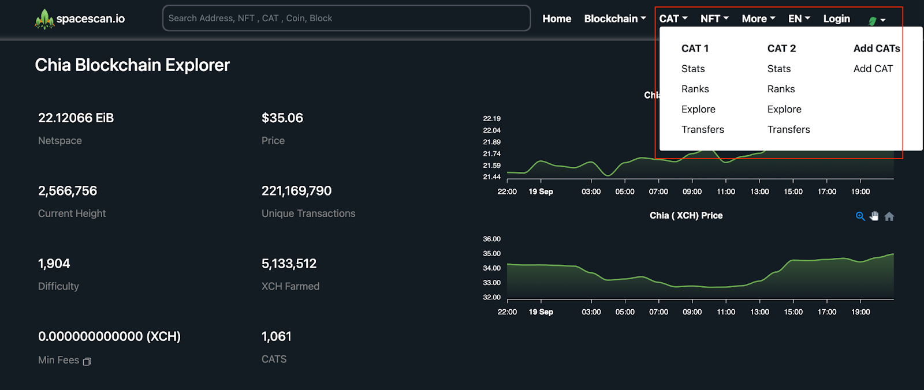Screen dimensions: 924x390
Task: Open the green leaf theme dropdown
Action: click(877, 20)
